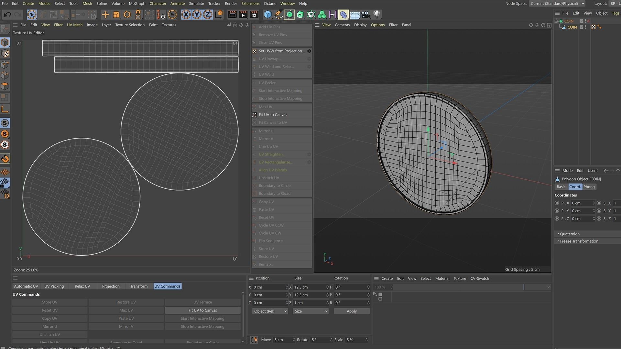Toggle P.X animation radio dot
621x349 pixels.
pos(557,203)
